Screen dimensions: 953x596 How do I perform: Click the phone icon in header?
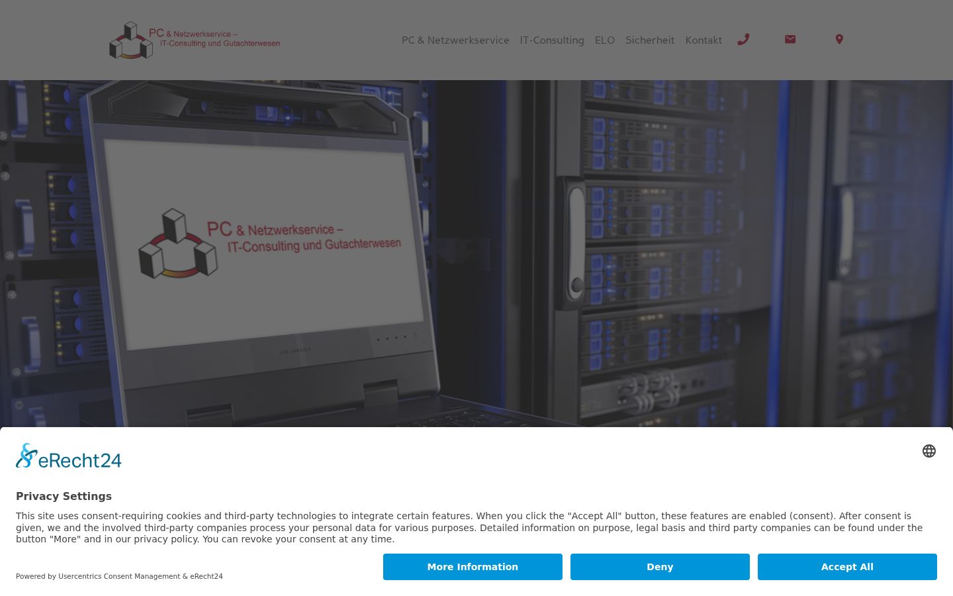(x=743, y=40)
